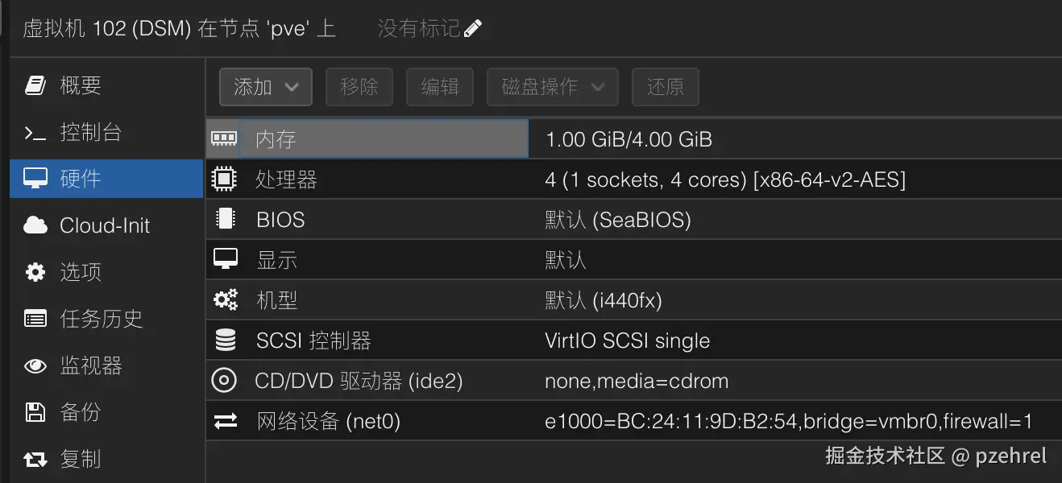Open the 添加 dropdown menu
The height and width of the screenshot is (483, 1062).
coord(265,87)
